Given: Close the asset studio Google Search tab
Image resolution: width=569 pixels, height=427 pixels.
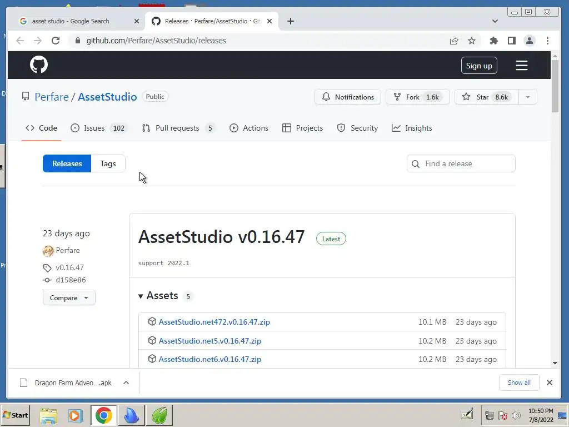Looking at the screenshot, I should [x=137, y=21].
